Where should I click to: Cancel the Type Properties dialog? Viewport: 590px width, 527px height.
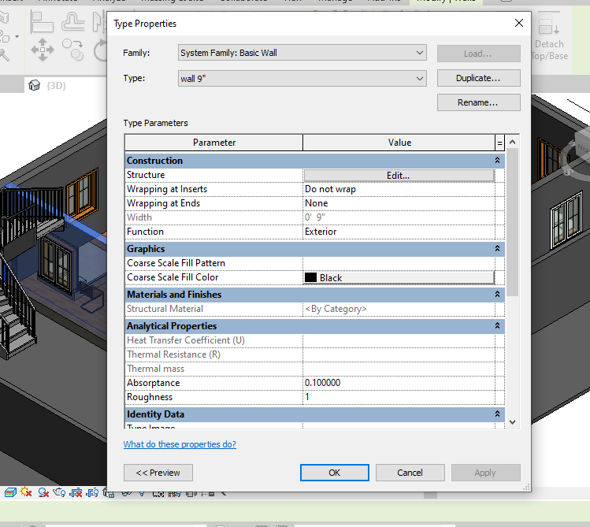pyautogui.click(x=410, y=473)
